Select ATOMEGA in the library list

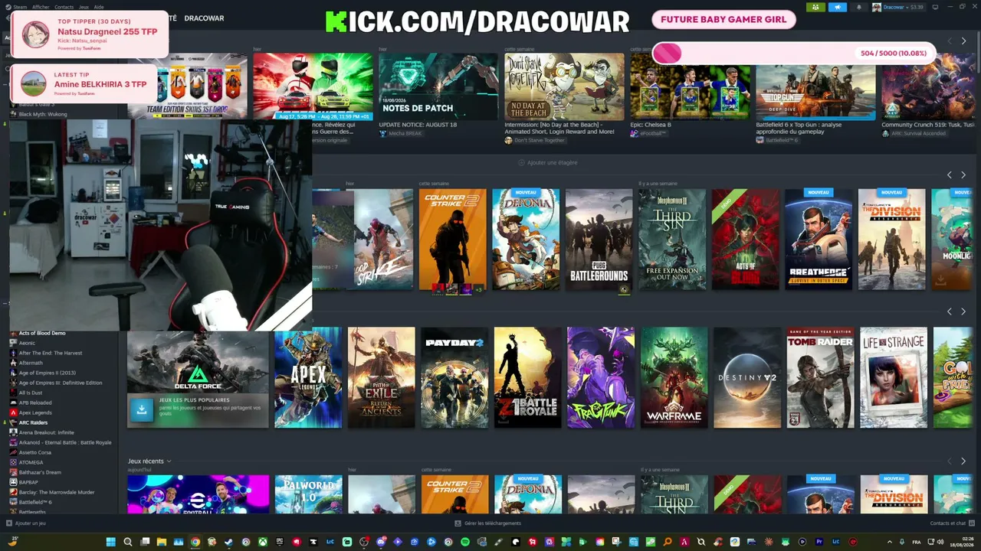[31, 462]
